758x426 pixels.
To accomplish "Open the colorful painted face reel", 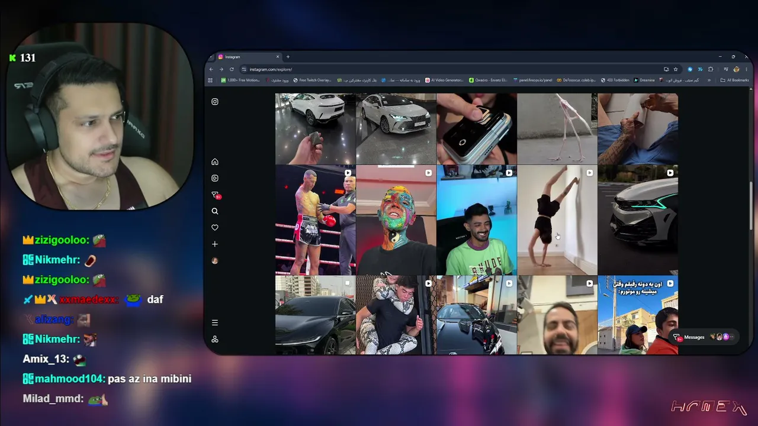I will click(396, 220).
